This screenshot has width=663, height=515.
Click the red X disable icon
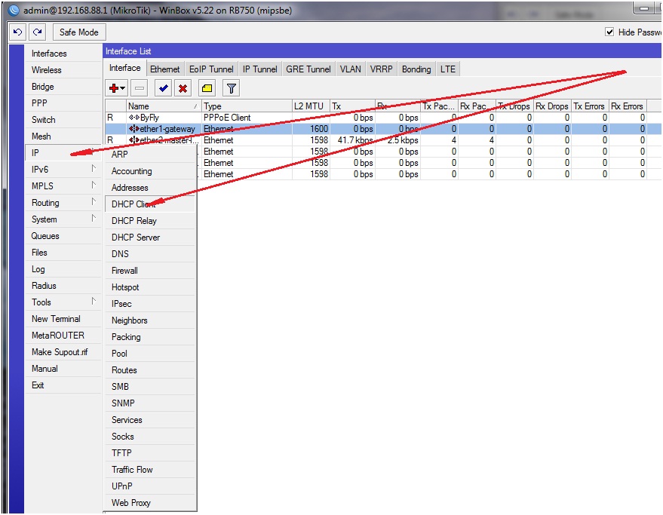click(x=183, y=88)
